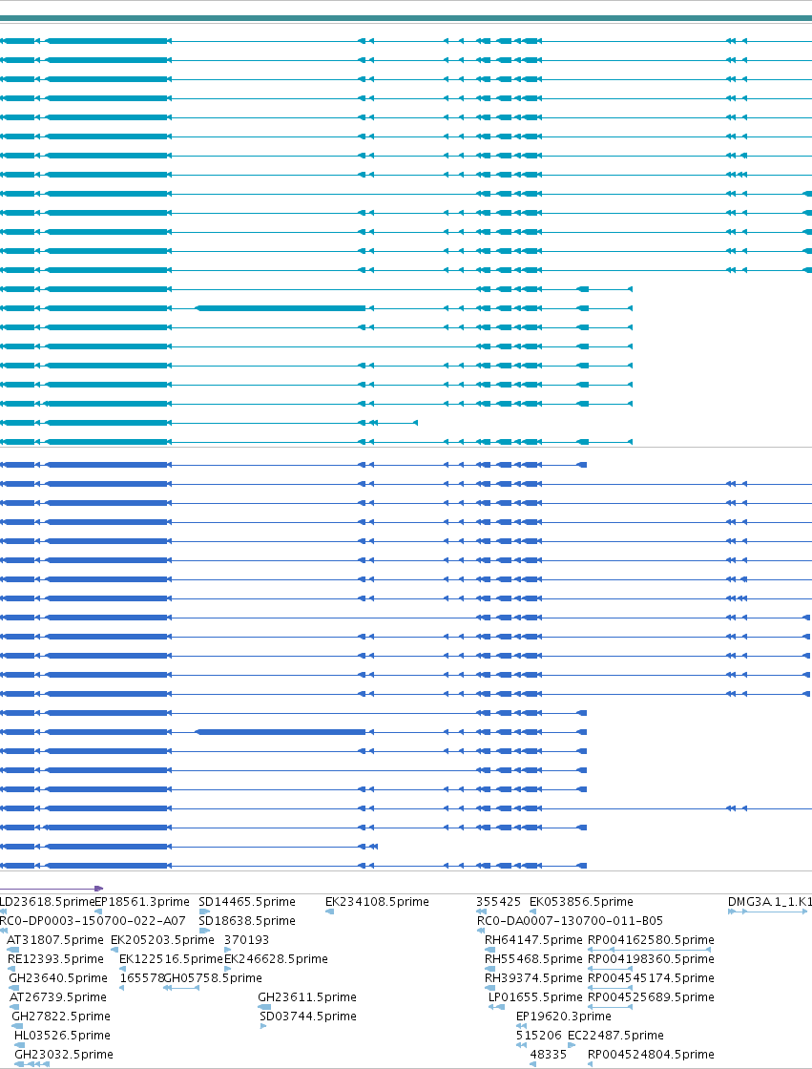This screenshot has width=812, height=1069.
Task: Select feature 355425
Action: coord(498,901)
